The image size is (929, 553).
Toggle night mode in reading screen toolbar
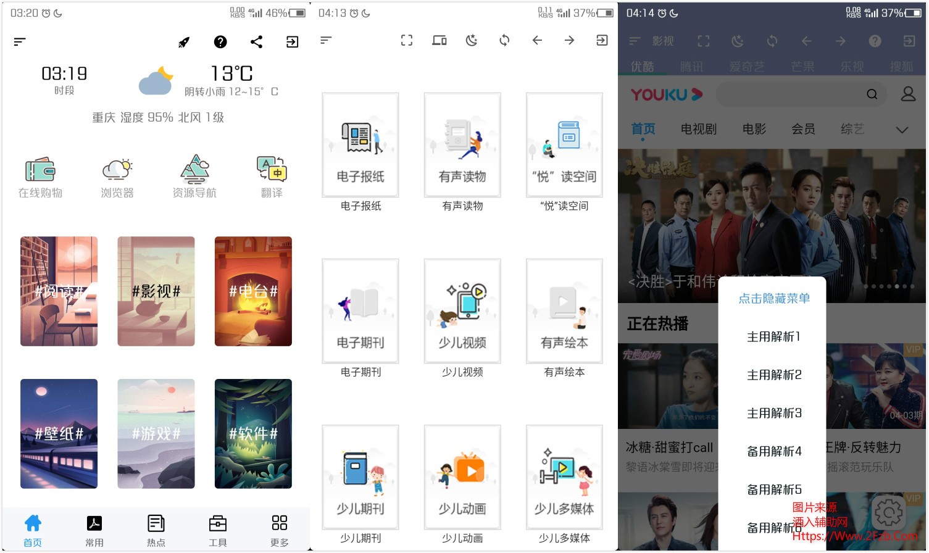pyautogui.click(x=472, y=40)
